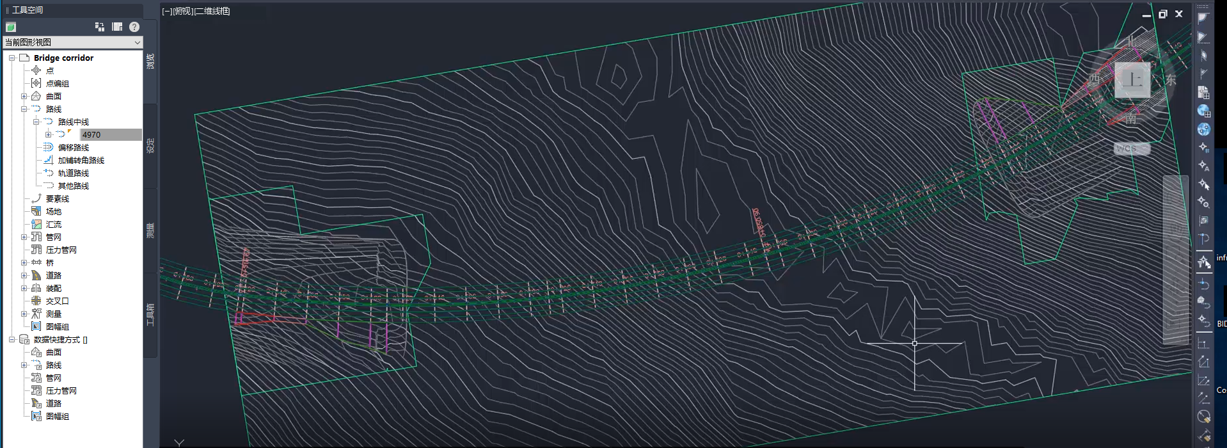Click the blue globe icon in right toolbar
Viewport: 1227px width, 448px height.
(1203, 129)
